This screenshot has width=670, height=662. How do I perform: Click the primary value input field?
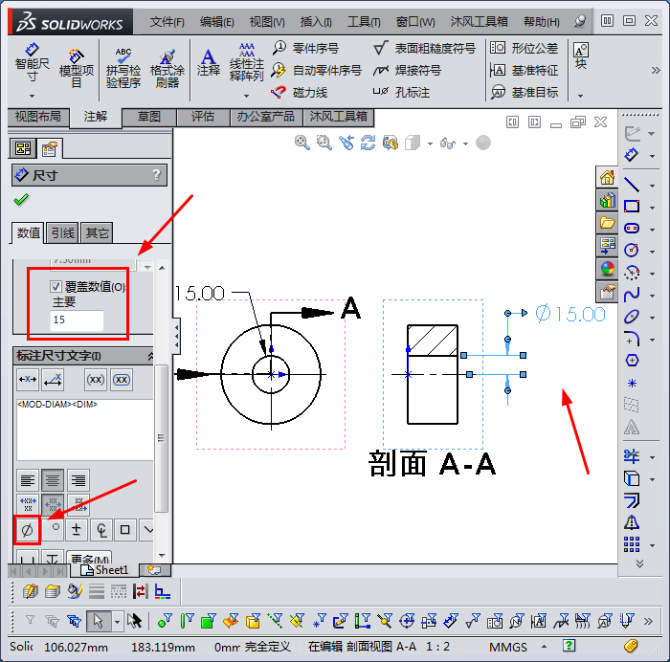click(77, 320)
